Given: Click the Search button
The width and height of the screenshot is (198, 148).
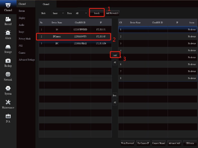Looking at the screenshot, I should [x=97, y=13].
